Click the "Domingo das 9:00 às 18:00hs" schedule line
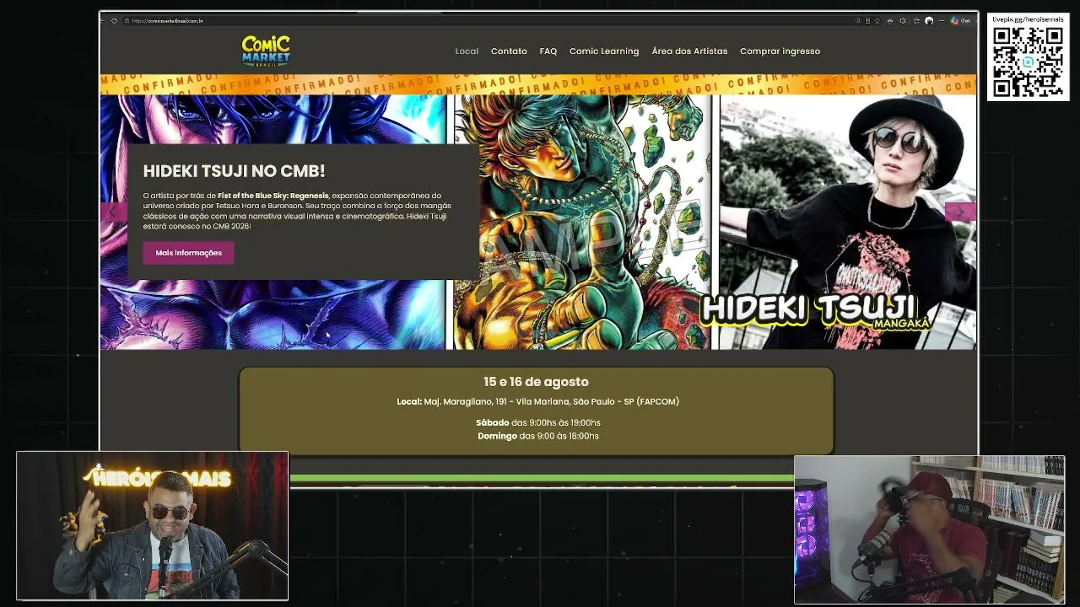1080x607 pixels. [537, 436]
